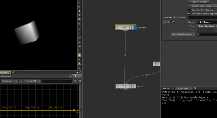
Task: Click the round refresh icon in motion view toolbar
Action: click(75, 81)
